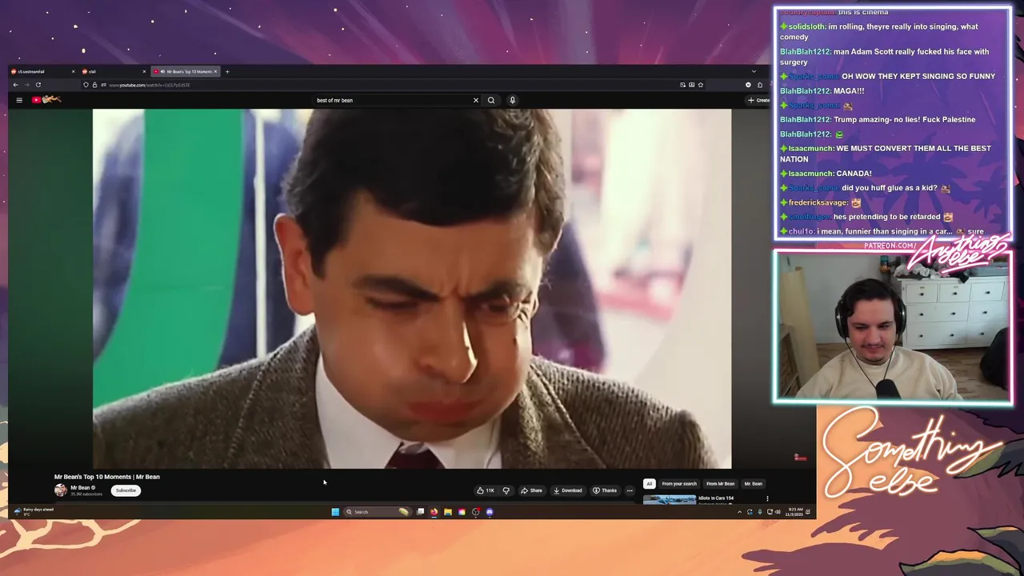The image size is (1024, 576).
Task: Close the r/LivestreamFail tab
Action: coord(73,71)
